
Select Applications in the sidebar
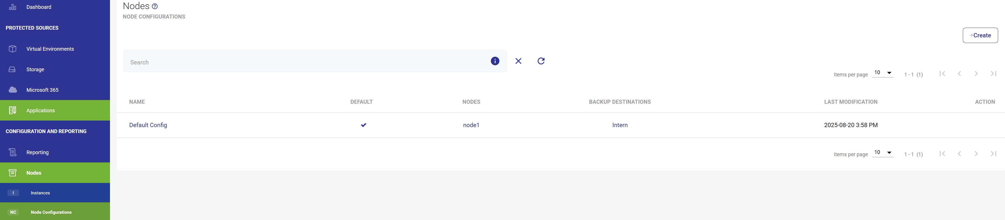pyautogui.click(x=40, y=110)
